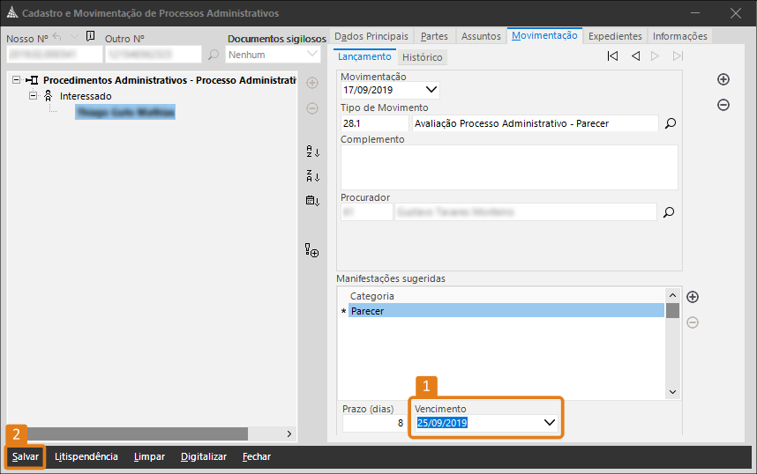Click remove movement minus icon top right

pyautogui.click(x=723, y=105)
